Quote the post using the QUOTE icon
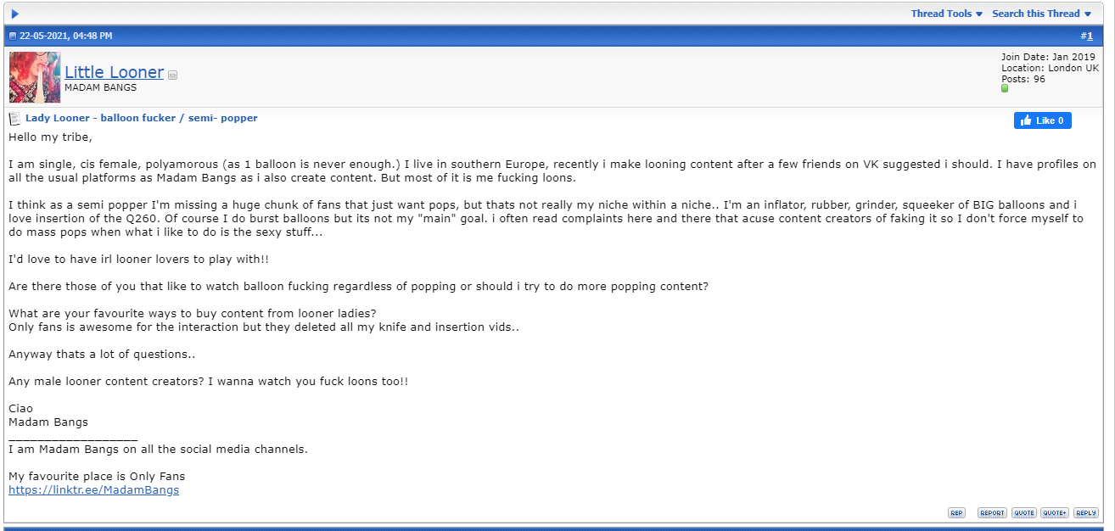1115x531 pixels. [x=1024, y=512]
